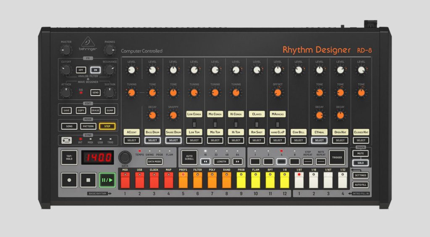430x237 pixels.
Task: Flip the Claves / Rim Shot switch
Action: (257, 123)
